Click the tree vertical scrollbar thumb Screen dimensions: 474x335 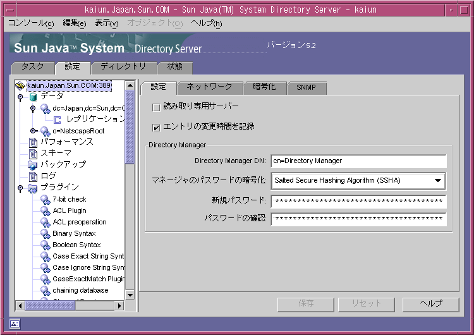pos(130,127)
